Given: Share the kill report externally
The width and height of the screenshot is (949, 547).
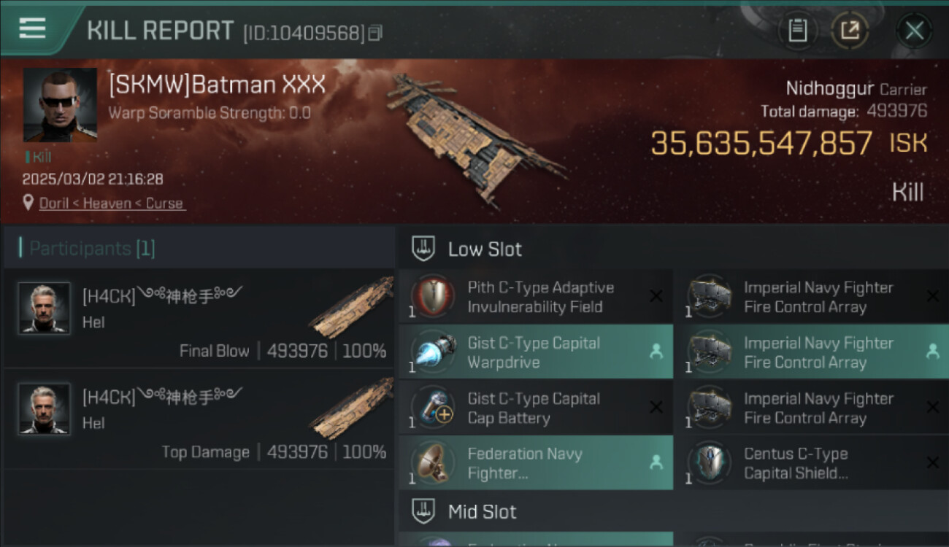Looking at the screenshot, I should click(850, 31).
